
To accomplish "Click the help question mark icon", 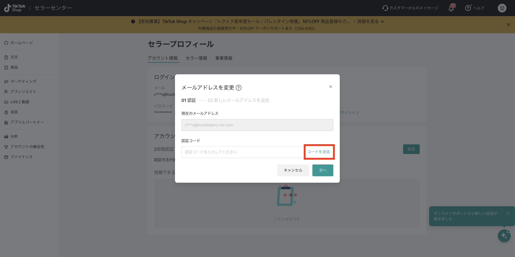I will [468, 8].
